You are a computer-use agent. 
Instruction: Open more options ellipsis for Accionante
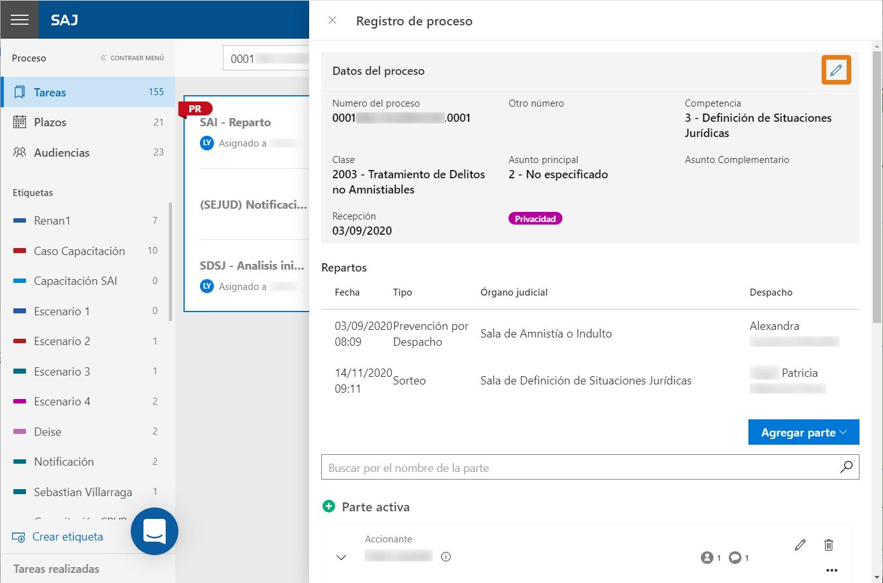tap(832, 570)
